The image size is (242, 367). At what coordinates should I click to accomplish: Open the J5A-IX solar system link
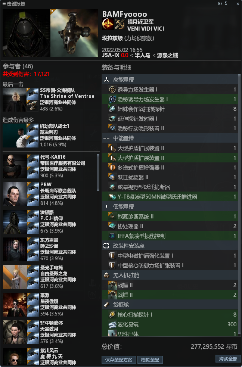point(111,56)
